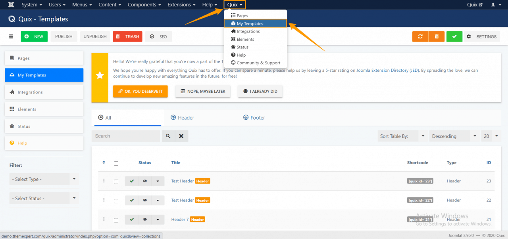
Task: Open the Components menu
Action: (x=144, y=5)
